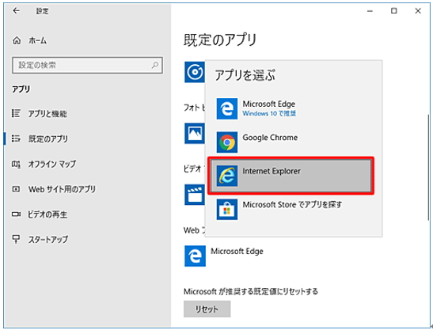The width and height of the screenshot is (433, 330).
Task: Select 既定のアプリ in sidebar
Action: [48, 138]
